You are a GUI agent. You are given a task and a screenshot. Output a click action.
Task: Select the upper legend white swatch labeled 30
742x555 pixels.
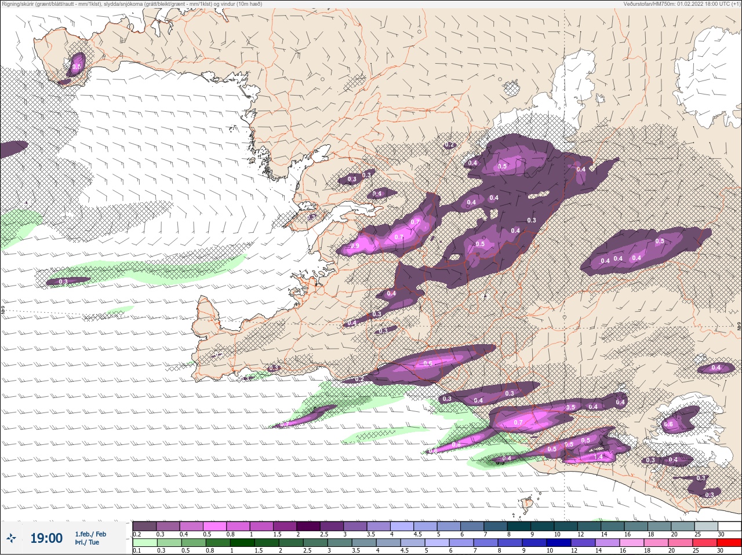click(x=729, y=526)
